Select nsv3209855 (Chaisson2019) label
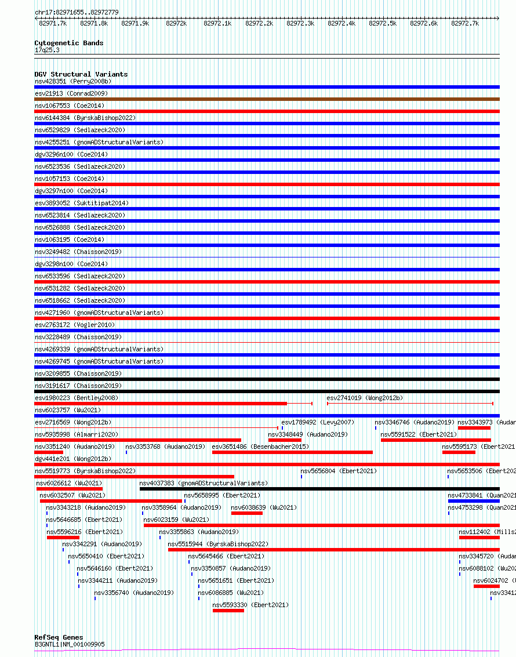516x657 pixels. pos(78,373)
